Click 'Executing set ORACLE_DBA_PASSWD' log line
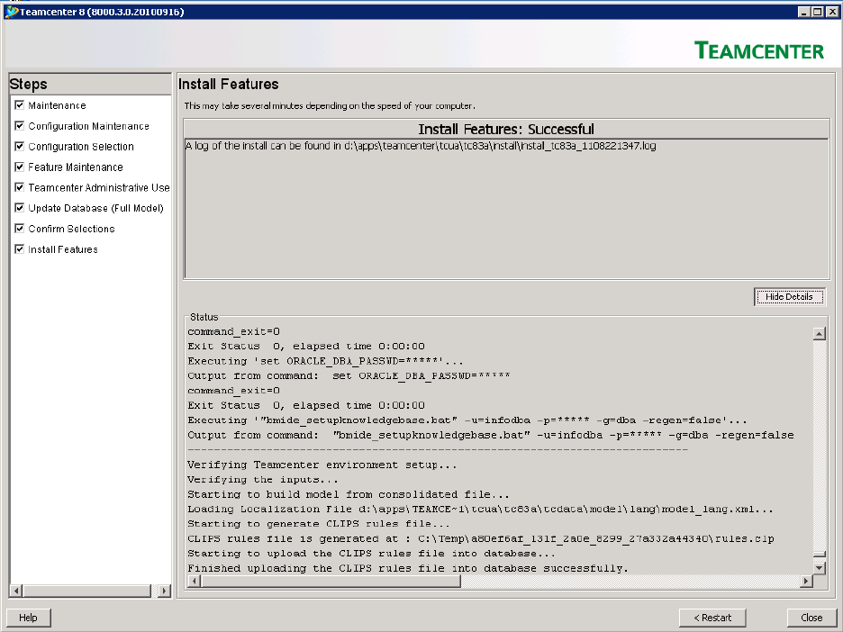843x632 pixels. click(325, 361)
